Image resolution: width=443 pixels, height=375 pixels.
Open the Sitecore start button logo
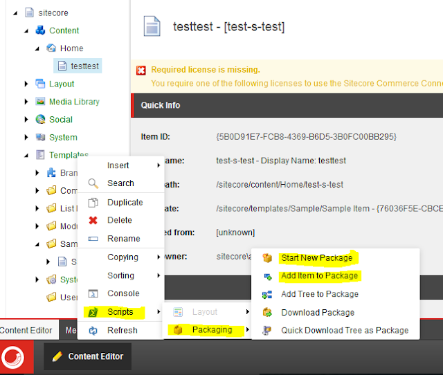tap(13, 358)
